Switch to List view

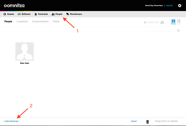pos(179,22)
